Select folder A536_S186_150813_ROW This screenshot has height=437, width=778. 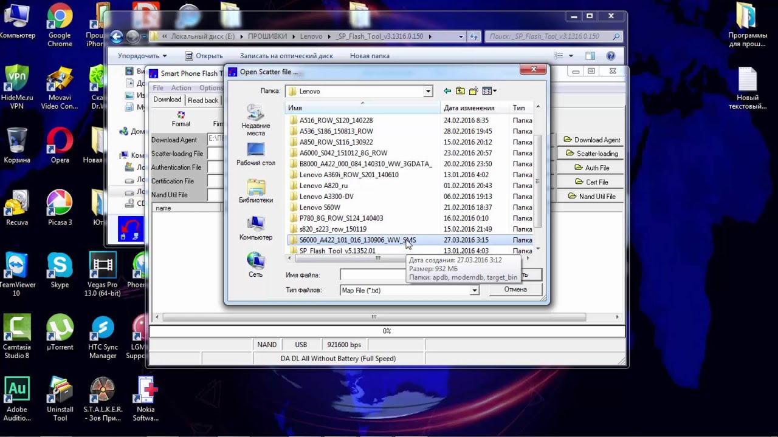[x=336, y=131]
